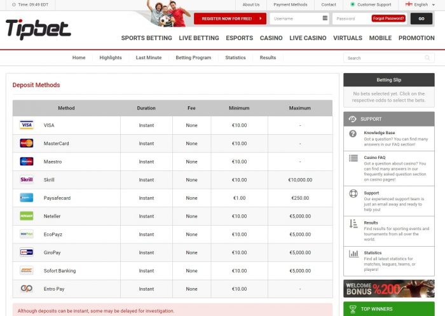Screen dimensions: 445x316
Task: Open the Casino FAQ support link
Action: tap(374, 157)
